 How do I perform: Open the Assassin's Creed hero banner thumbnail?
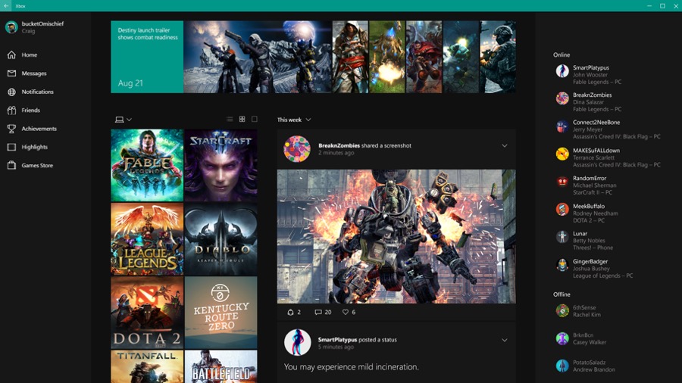tap(350, 57)
